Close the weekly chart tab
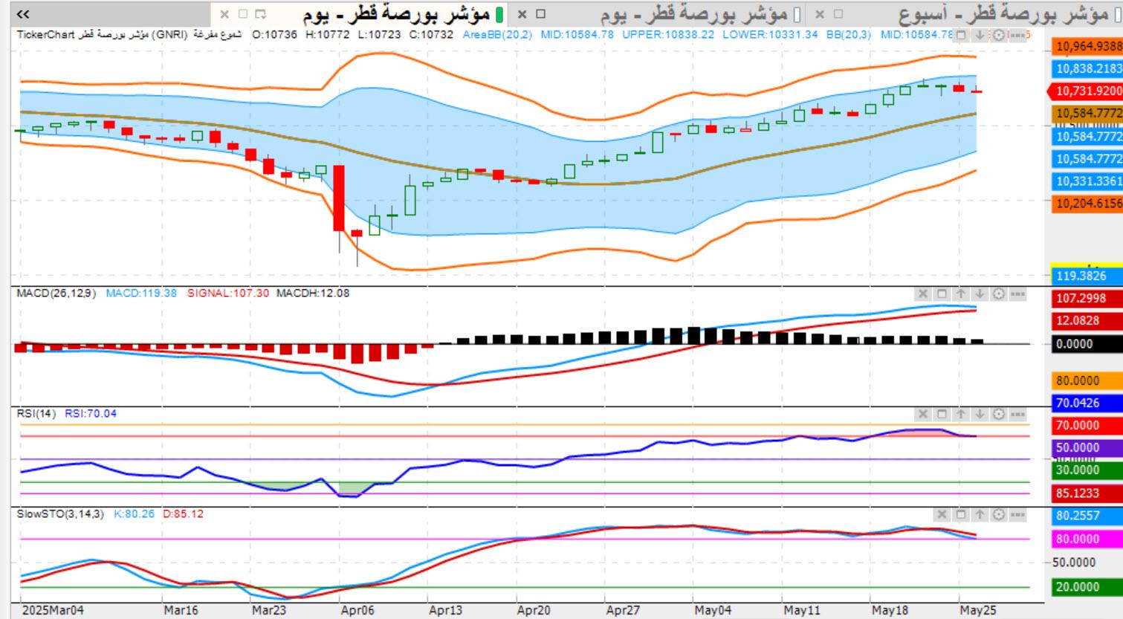This screenshot has width=1123, height=619. pos(820,14)
